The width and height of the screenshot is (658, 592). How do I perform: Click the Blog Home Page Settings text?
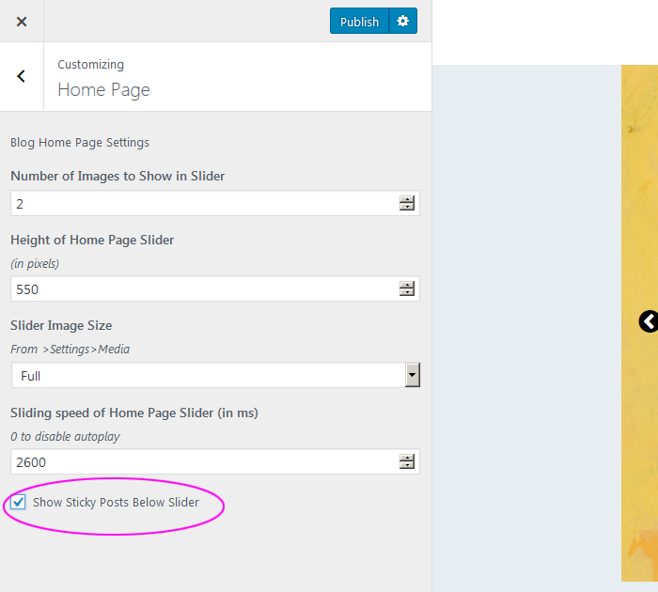pos(80,143)
